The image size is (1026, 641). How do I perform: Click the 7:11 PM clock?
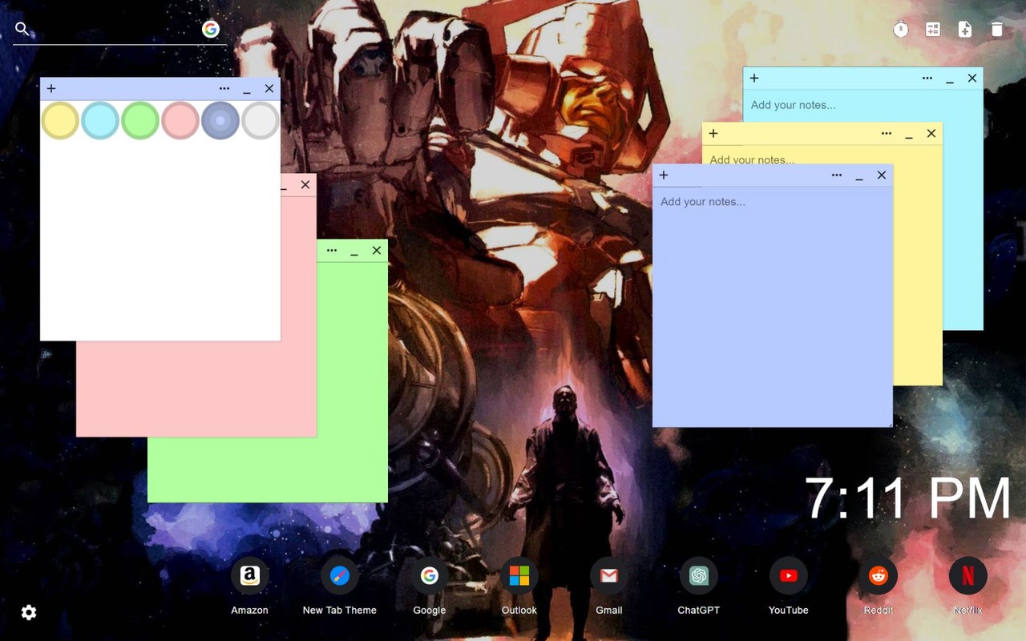908,498
